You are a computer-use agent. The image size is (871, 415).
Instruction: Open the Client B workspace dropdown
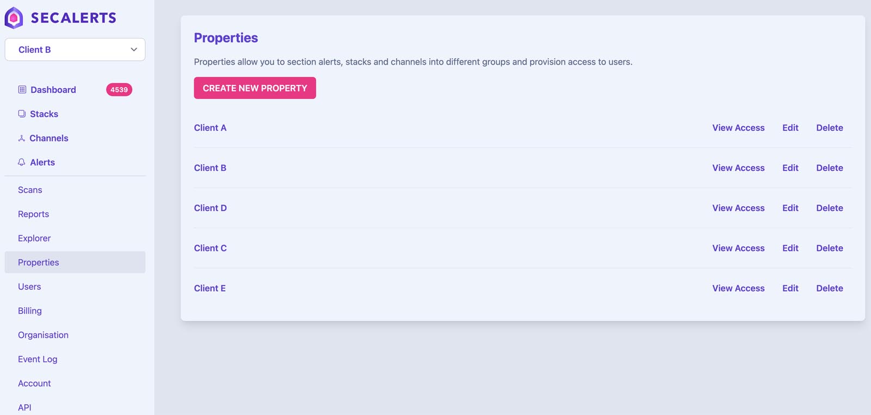point(75,49)
